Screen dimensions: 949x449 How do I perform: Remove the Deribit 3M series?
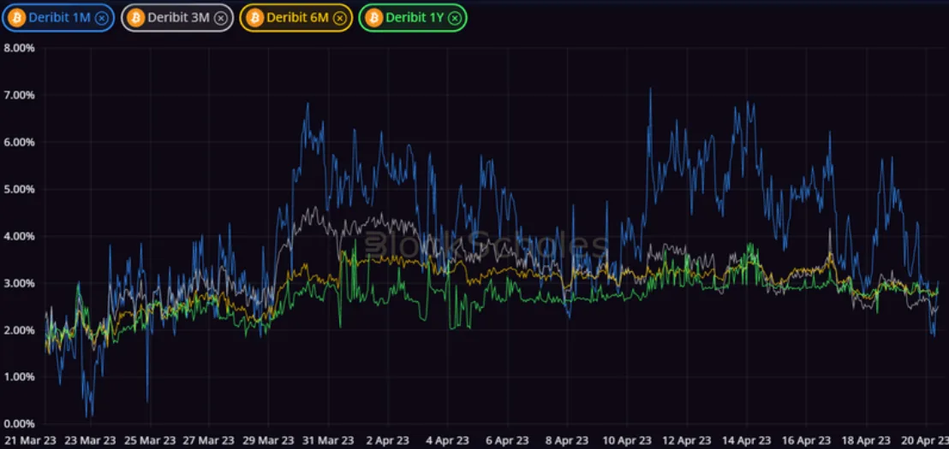[x=220, y=18]
